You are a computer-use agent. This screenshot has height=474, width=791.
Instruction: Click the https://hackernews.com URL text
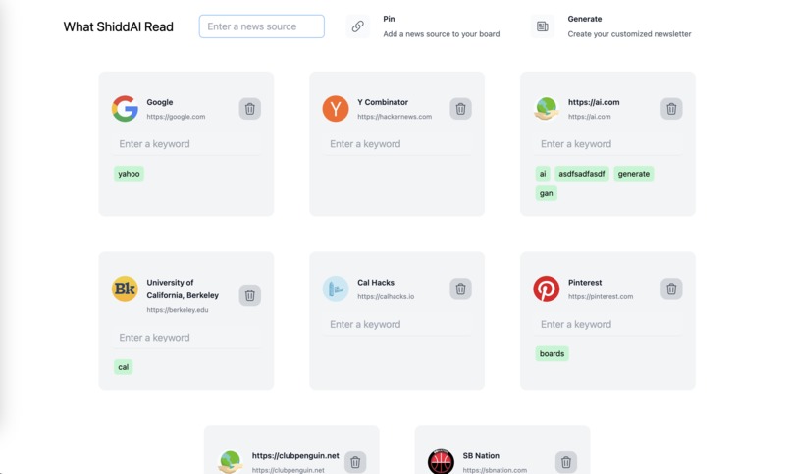(x=395, y=117)
